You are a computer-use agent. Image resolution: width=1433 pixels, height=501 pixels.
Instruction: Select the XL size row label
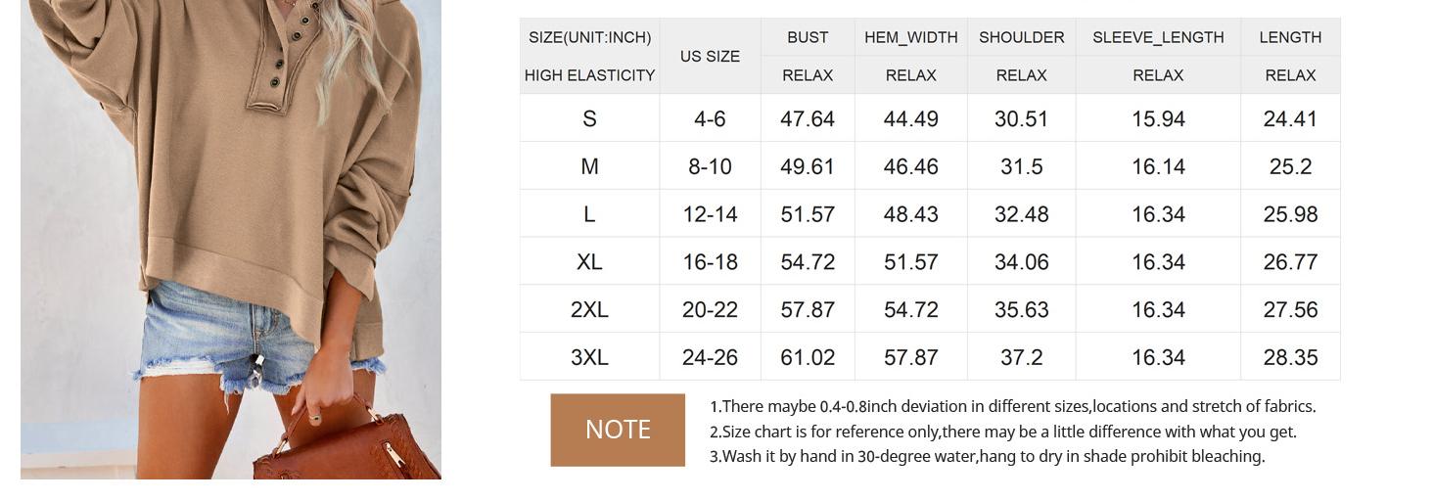(x=589, y=262)
